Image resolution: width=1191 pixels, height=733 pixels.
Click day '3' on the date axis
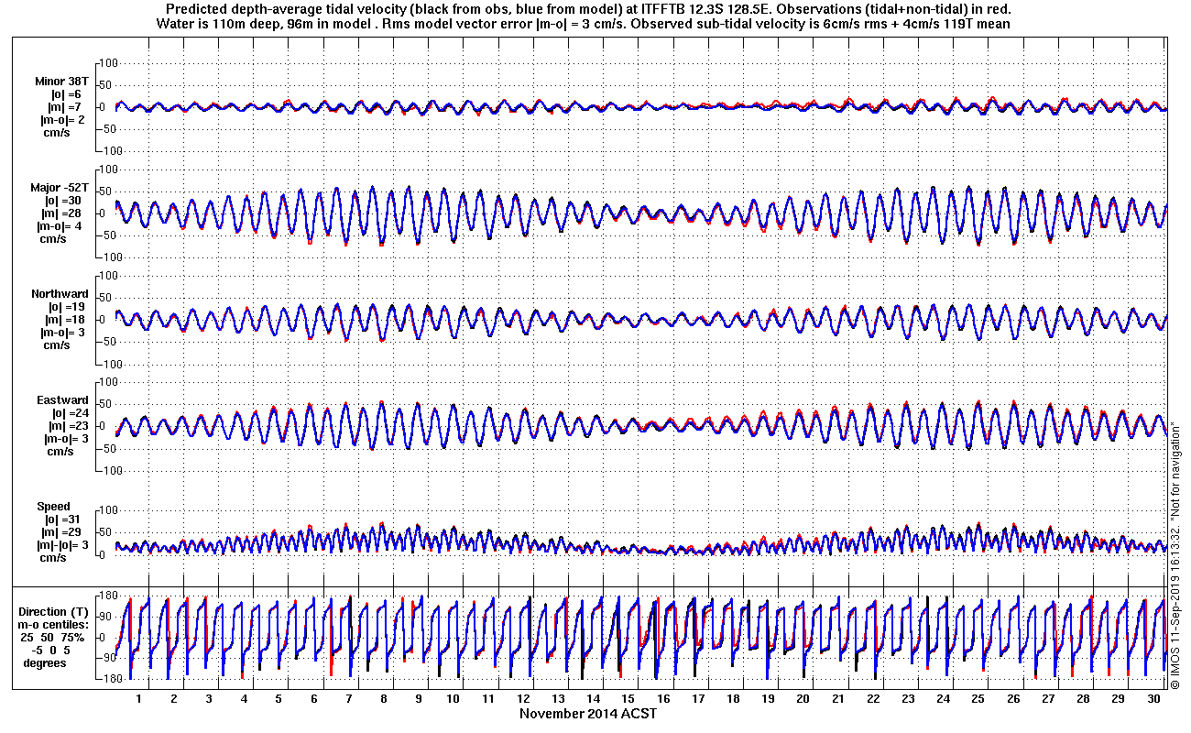(209, 698)
